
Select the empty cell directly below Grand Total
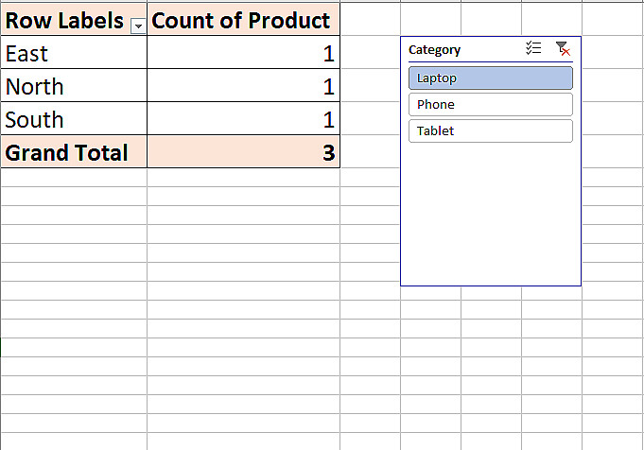pyautogui.click(x=74, y=177)
